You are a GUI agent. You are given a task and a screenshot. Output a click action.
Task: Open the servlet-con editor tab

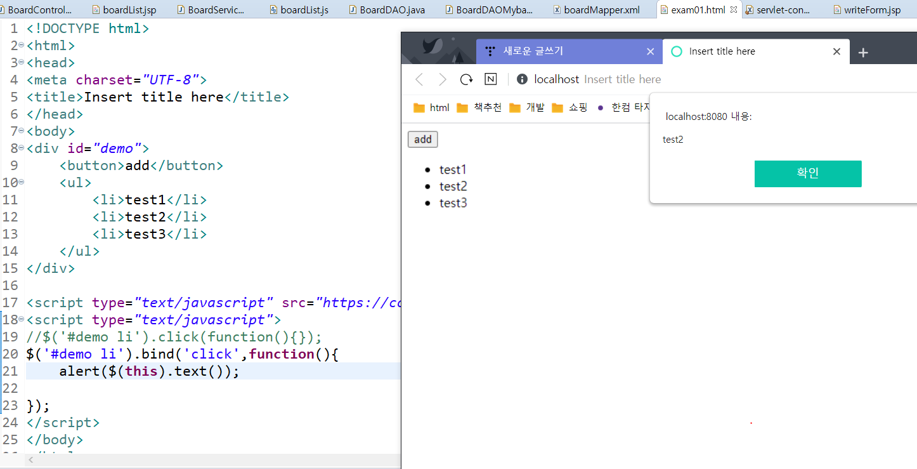[777, 10]
